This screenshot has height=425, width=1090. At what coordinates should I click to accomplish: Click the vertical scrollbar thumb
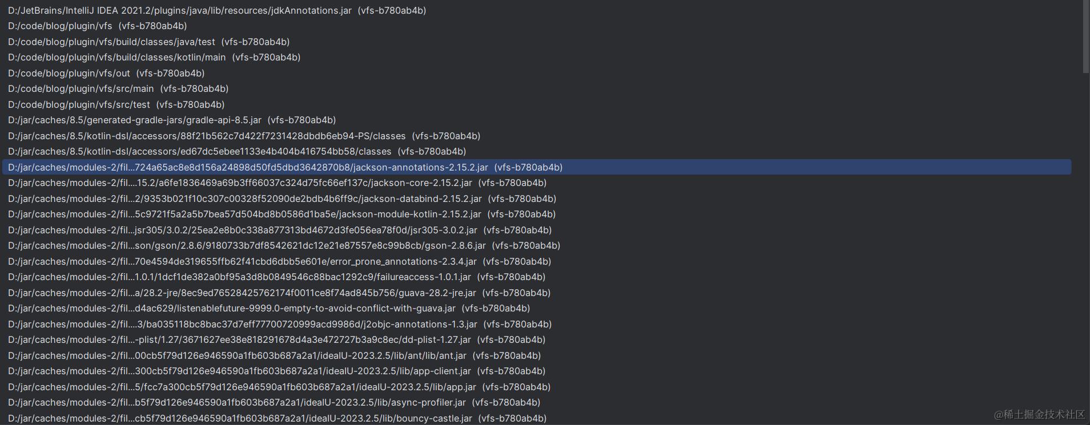(x=1086, y=37)
